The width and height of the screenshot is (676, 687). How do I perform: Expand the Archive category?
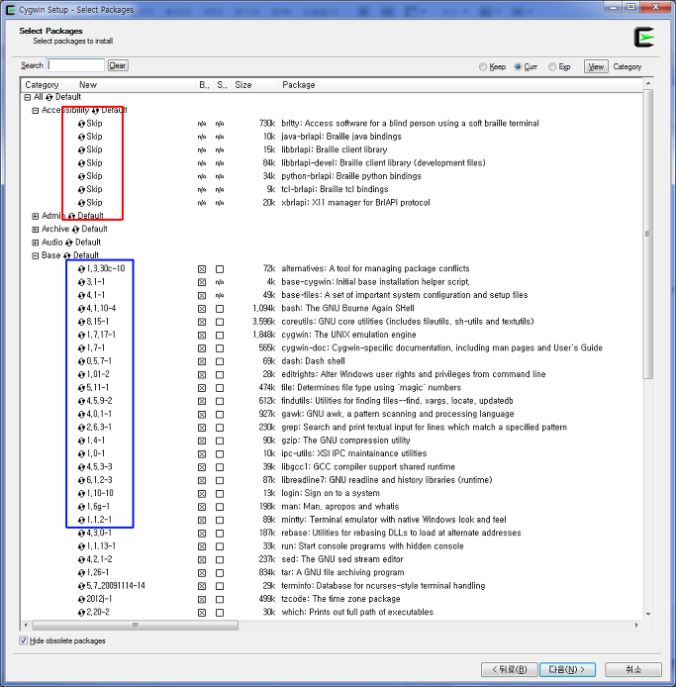point(36,230)
